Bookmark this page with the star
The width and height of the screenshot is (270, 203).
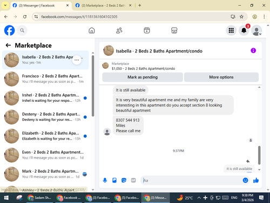pos(241,17)
